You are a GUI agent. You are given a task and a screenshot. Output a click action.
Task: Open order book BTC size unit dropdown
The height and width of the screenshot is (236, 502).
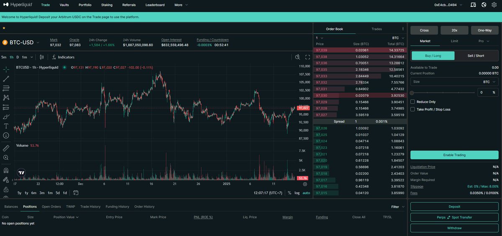[398, 38]
